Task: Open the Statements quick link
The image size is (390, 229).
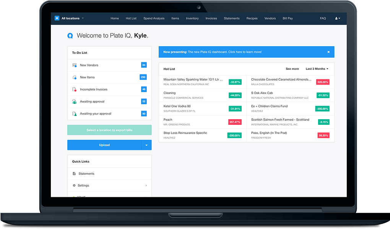Action: pyautogui.click(x=109, y=174)
